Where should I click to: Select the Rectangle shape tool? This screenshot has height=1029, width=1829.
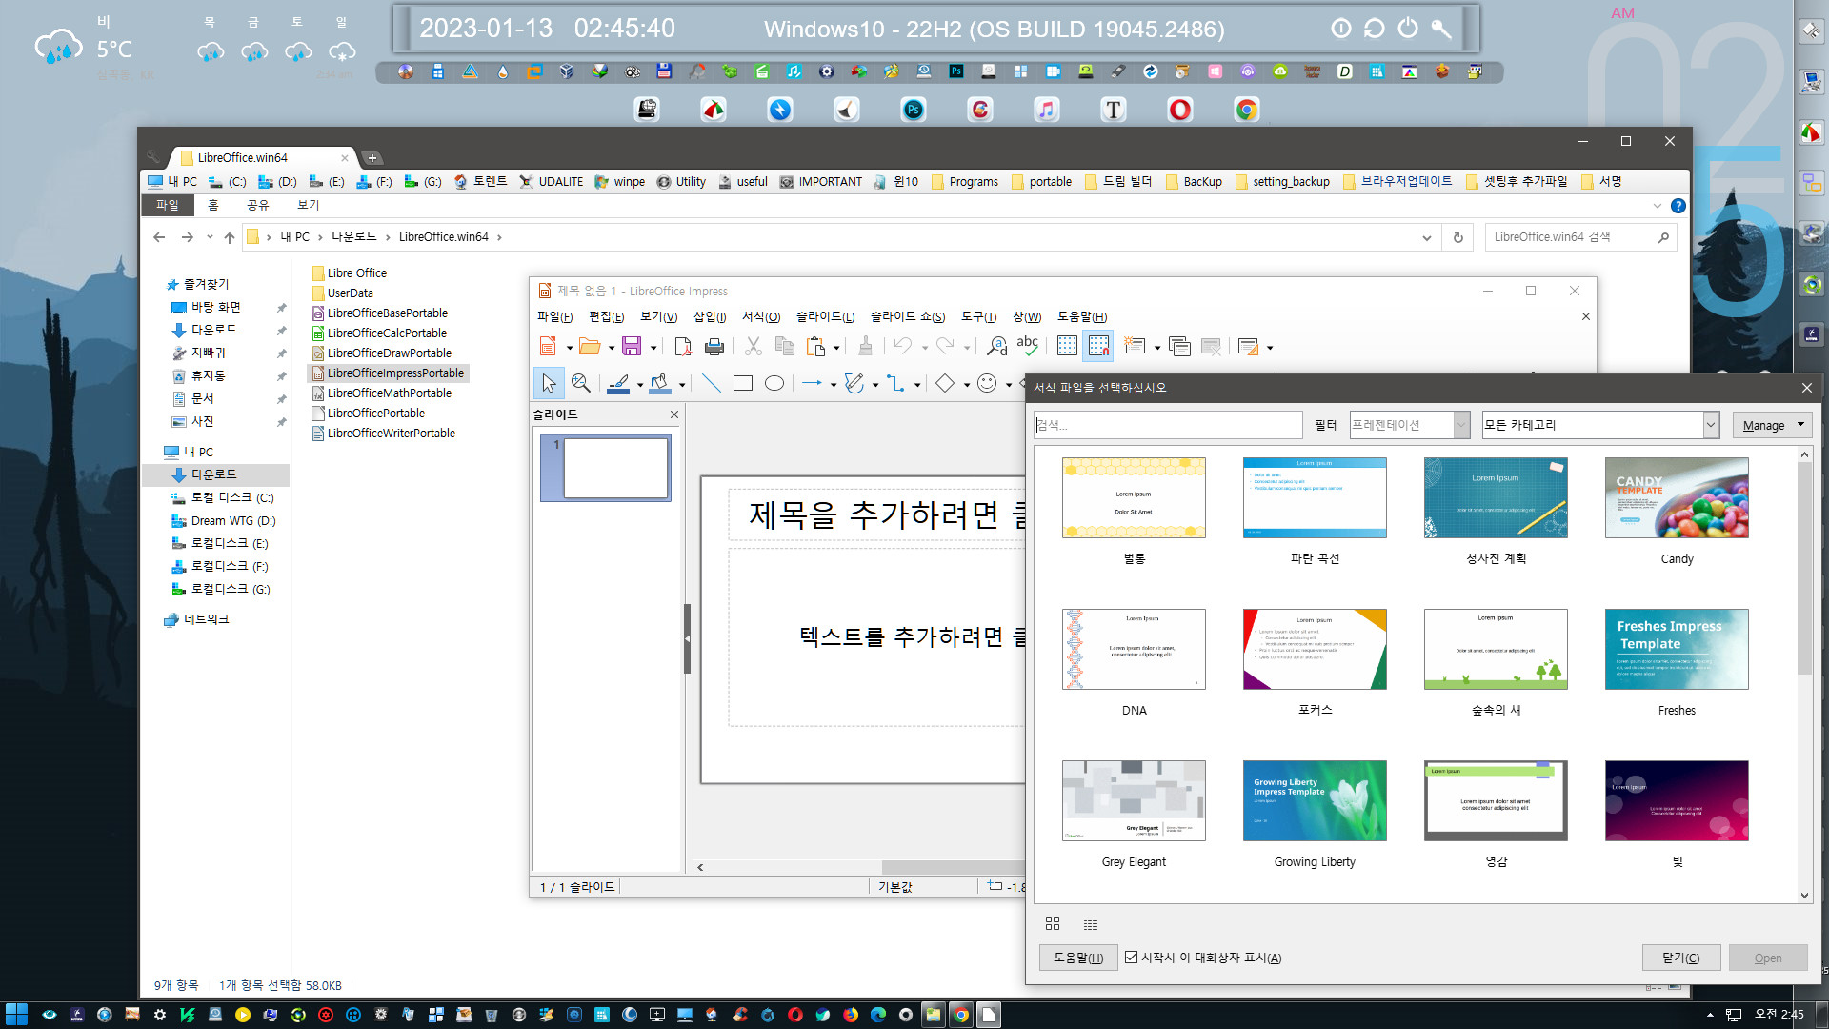click(743, 383)
